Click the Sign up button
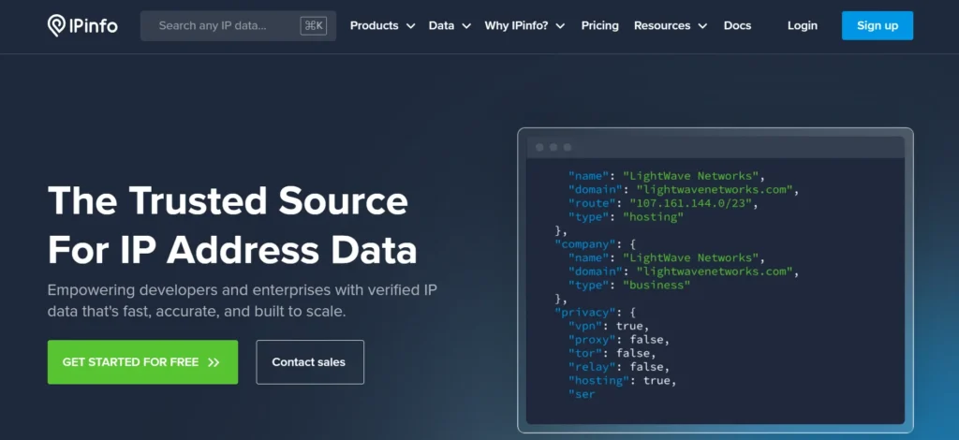Screen dimensions: 959x440 [x=877, y=25]
